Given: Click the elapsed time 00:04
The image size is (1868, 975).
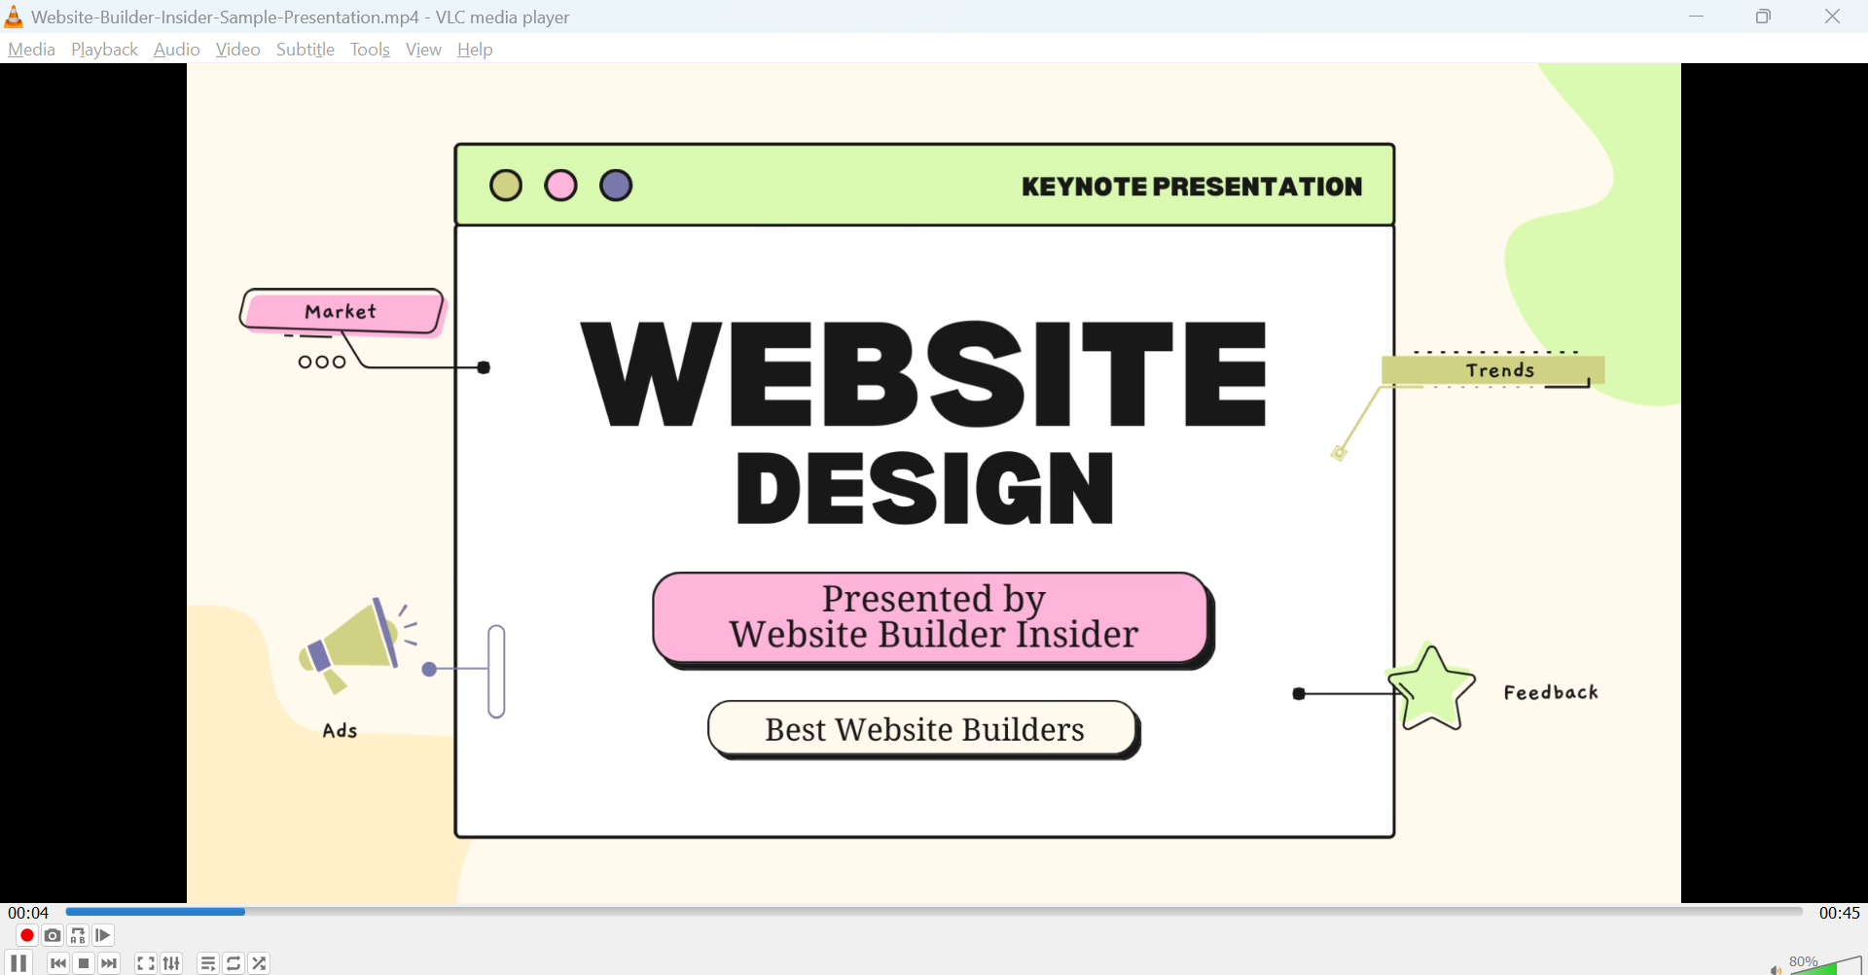Looking at the screenshot, I should pyautogui.click(x=28, y=913).
